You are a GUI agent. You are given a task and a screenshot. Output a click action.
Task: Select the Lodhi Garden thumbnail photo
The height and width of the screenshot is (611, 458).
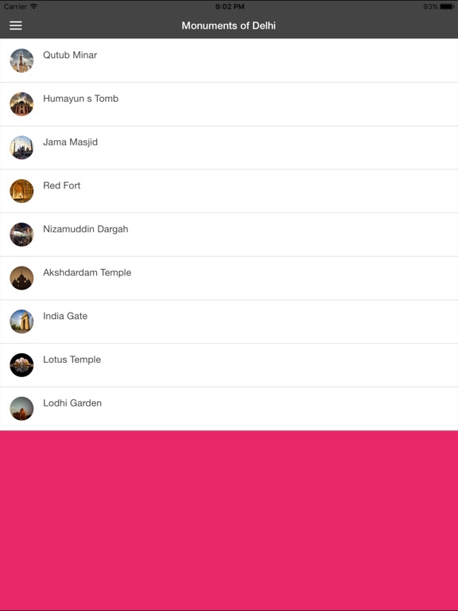click(21, 408)
